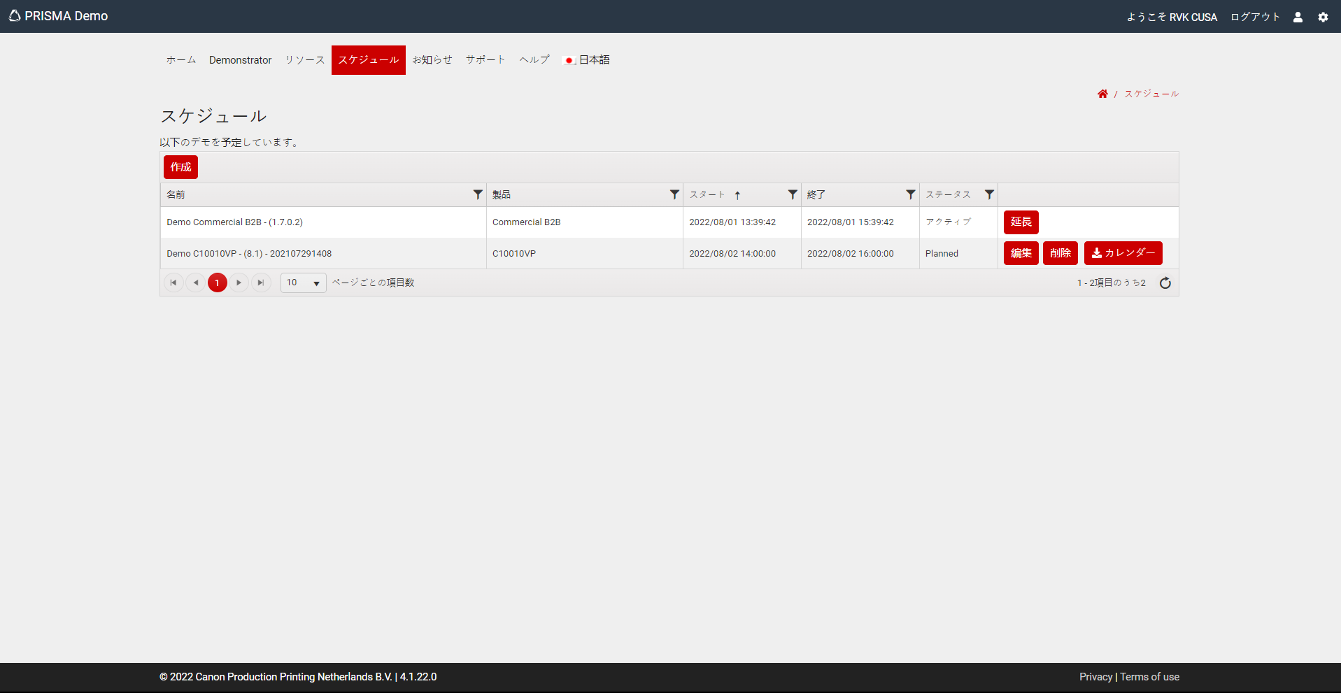This screenshot has width=1341, height=693.
Task: Open the リソース menu item
Action: pos(305,60)
